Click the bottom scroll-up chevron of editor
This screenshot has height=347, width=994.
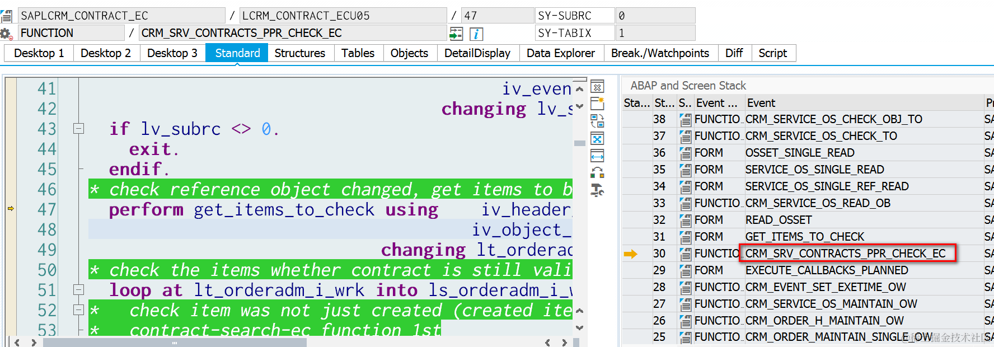[579, 311]
